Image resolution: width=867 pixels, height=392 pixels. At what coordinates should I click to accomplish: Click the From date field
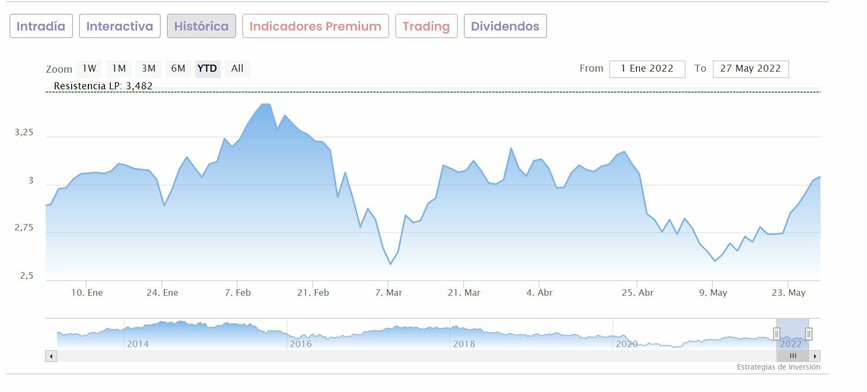point(647,69)
